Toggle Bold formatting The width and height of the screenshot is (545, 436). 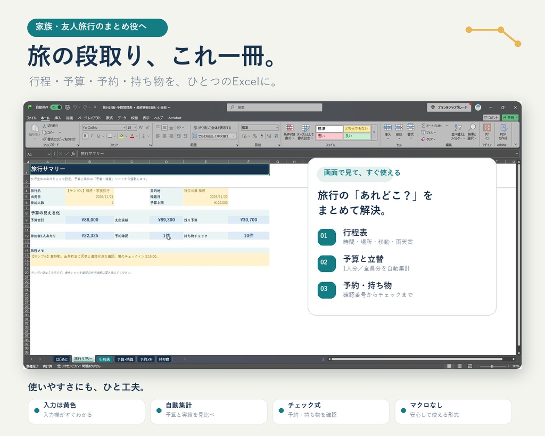[x=85, y=136]
